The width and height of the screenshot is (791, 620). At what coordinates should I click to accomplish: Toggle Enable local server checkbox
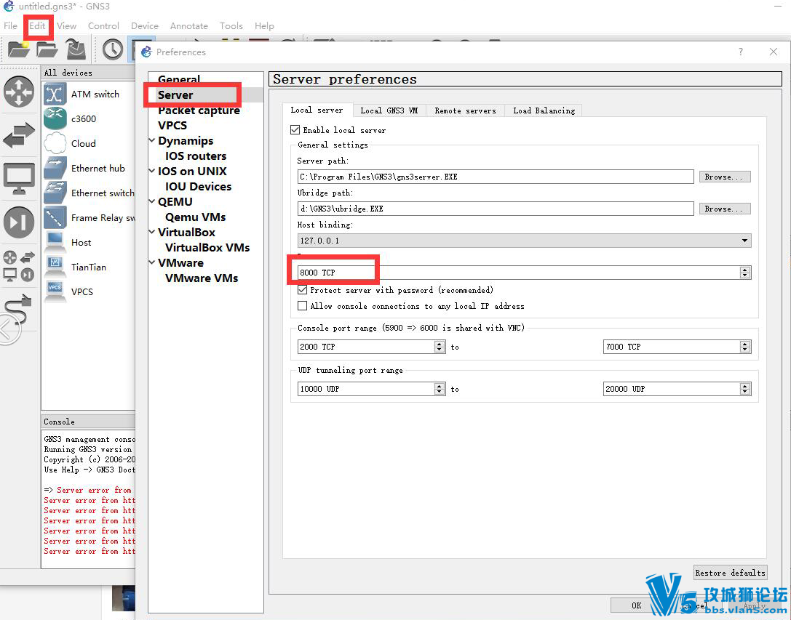[x=295, y=130]
